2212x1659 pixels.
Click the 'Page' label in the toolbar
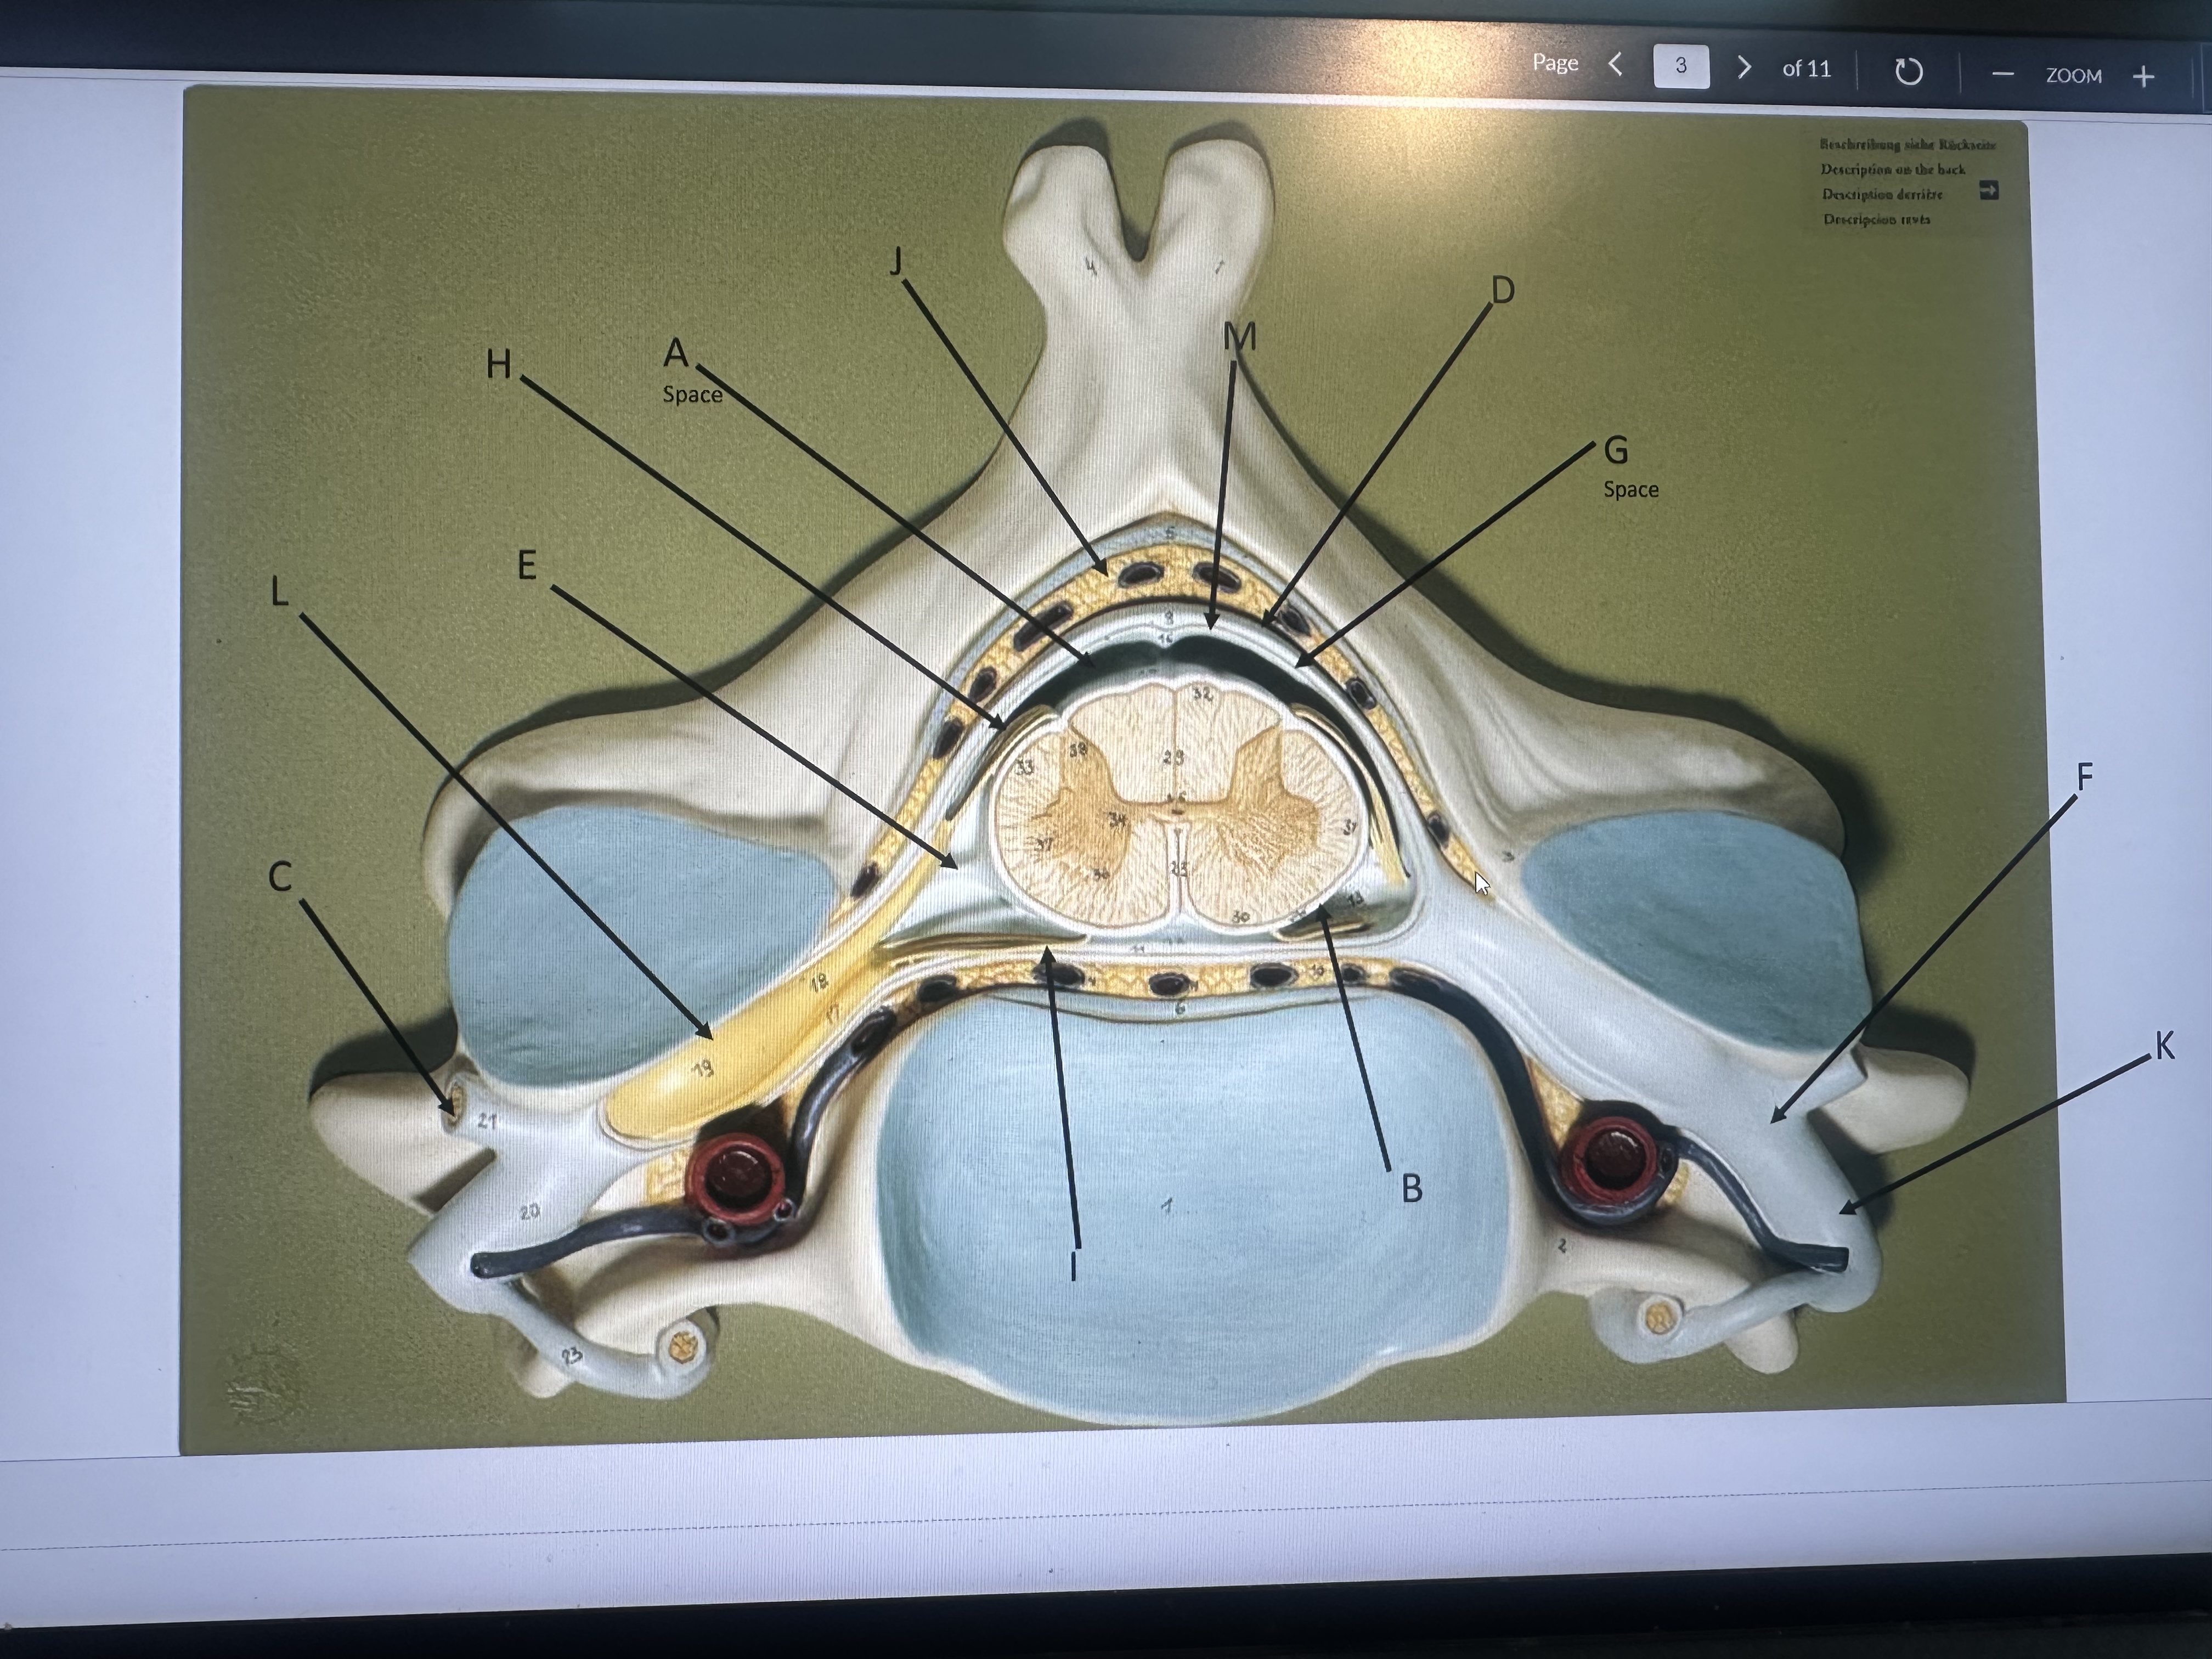tap(1555, 63)
